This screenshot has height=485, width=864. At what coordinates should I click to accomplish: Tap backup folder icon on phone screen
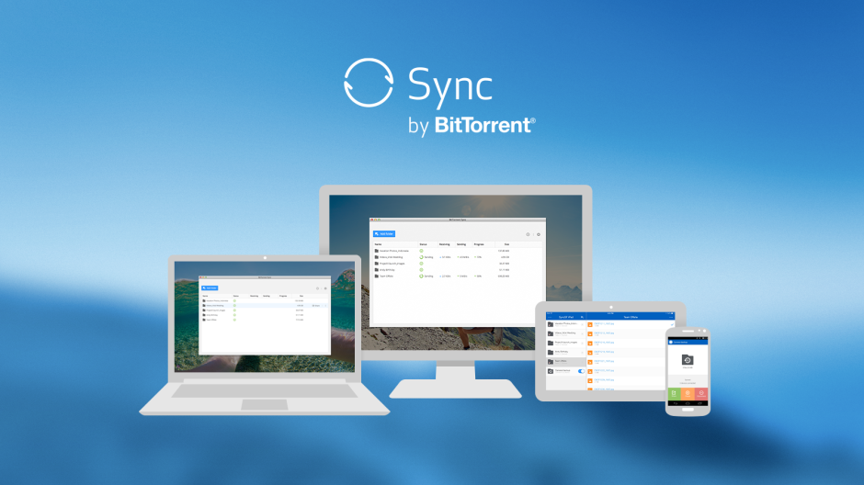688,360
